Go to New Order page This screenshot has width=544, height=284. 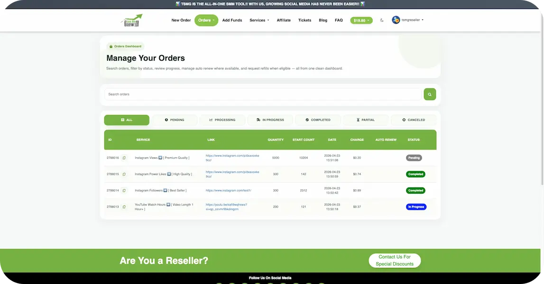[x=181, y=20]
